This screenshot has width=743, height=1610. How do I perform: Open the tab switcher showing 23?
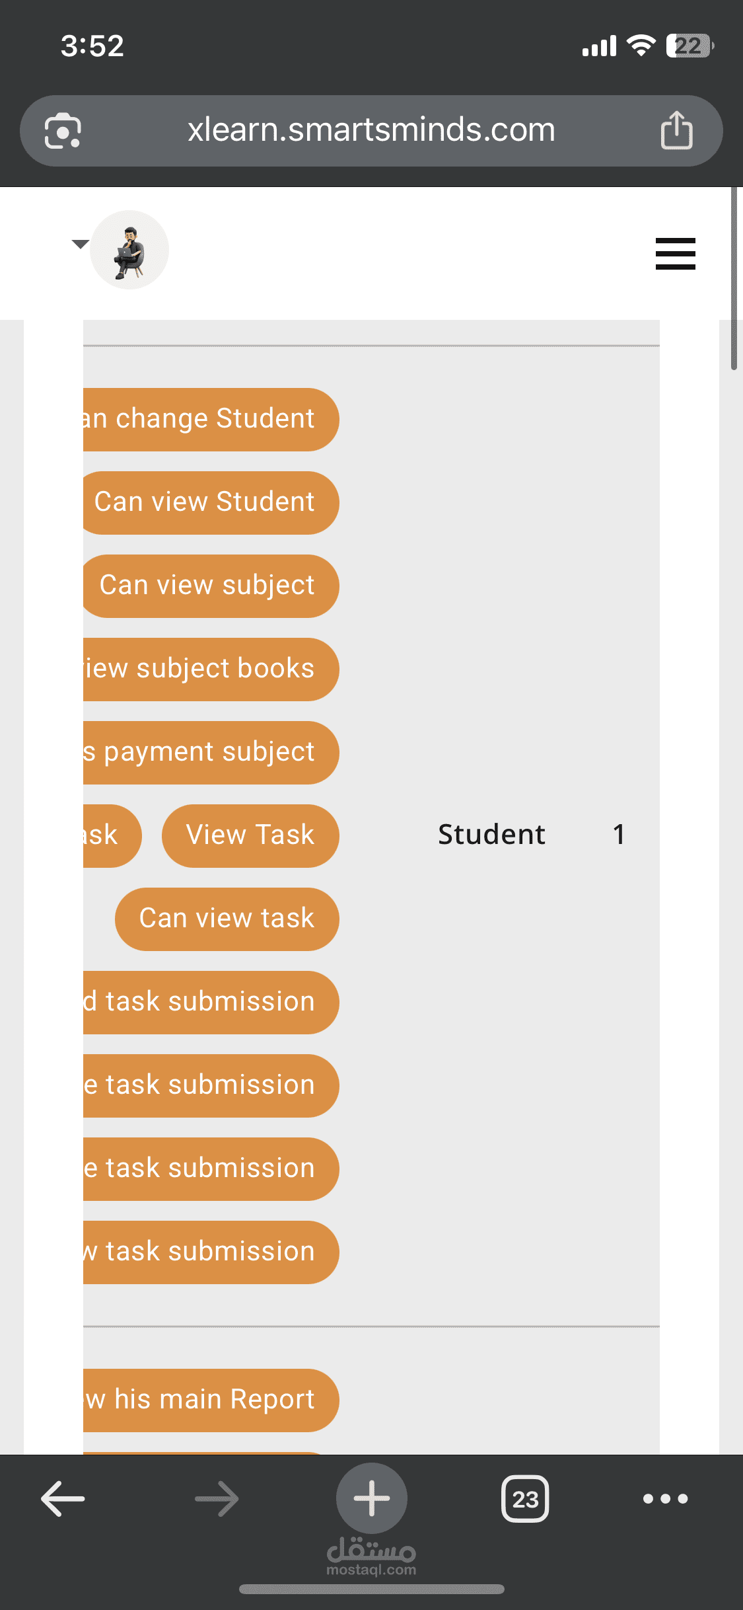tap(525, 1498)
